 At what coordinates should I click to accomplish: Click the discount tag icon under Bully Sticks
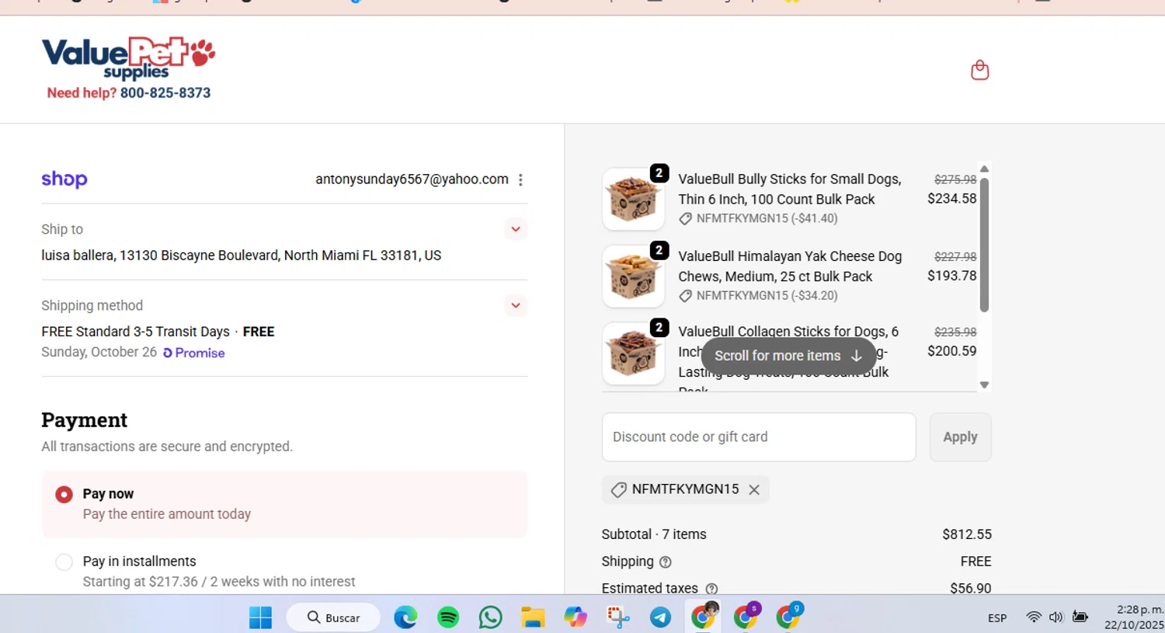tap(685, 219)
